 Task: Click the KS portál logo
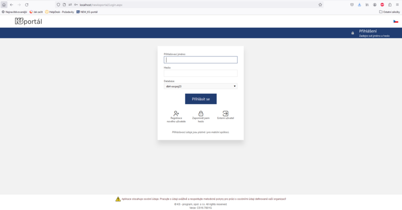point(29,21)
